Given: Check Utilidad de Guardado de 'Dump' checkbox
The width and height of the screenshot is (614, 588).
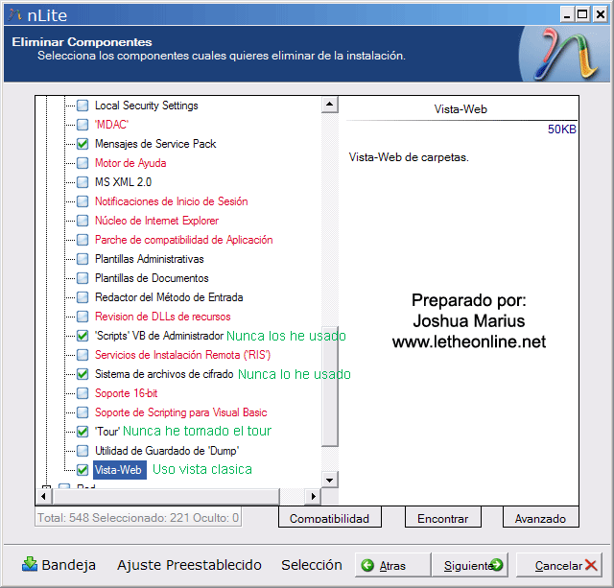Looking at the screenshot, I should click(83, 451).
